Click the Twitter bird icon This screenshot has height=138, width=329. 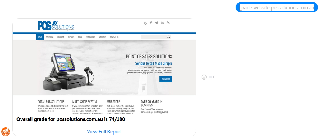(x=157, y=23)
